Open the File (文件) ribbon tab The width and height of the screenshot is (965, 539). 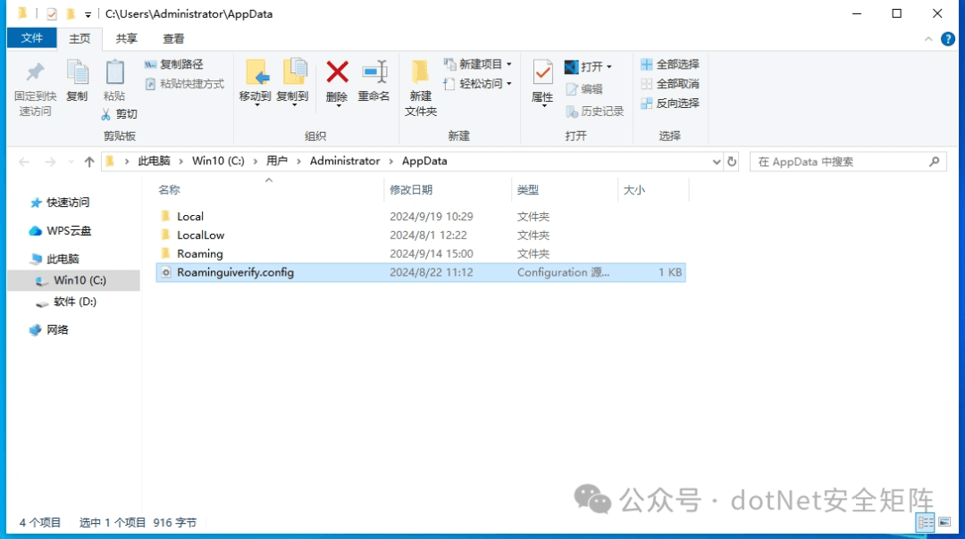[x=32, y=38]
